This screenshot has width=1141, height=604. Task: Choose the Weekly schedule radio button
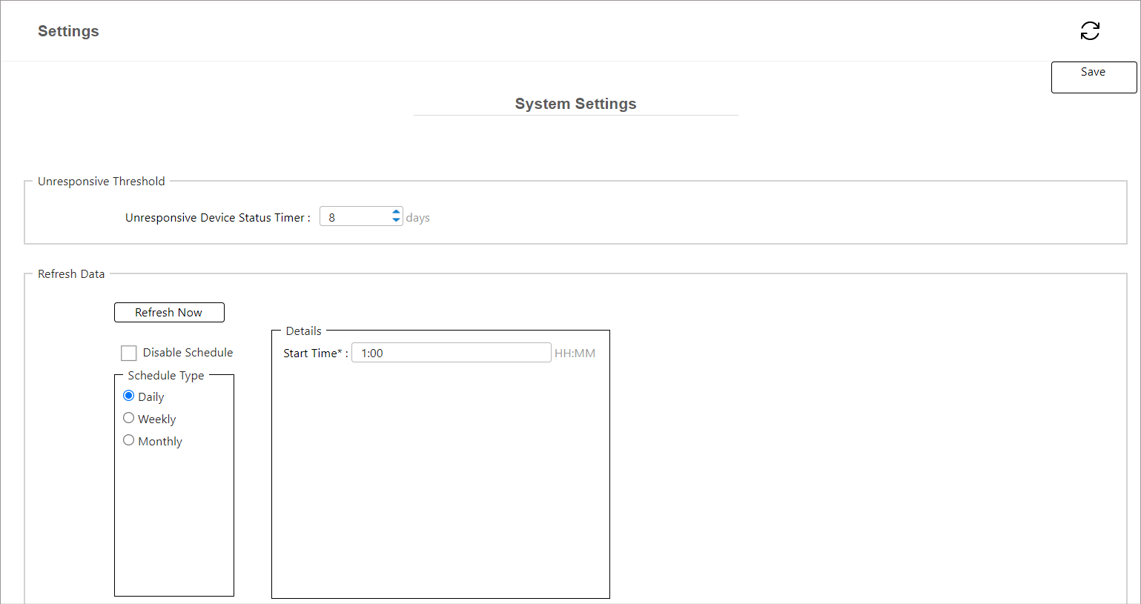129,418
